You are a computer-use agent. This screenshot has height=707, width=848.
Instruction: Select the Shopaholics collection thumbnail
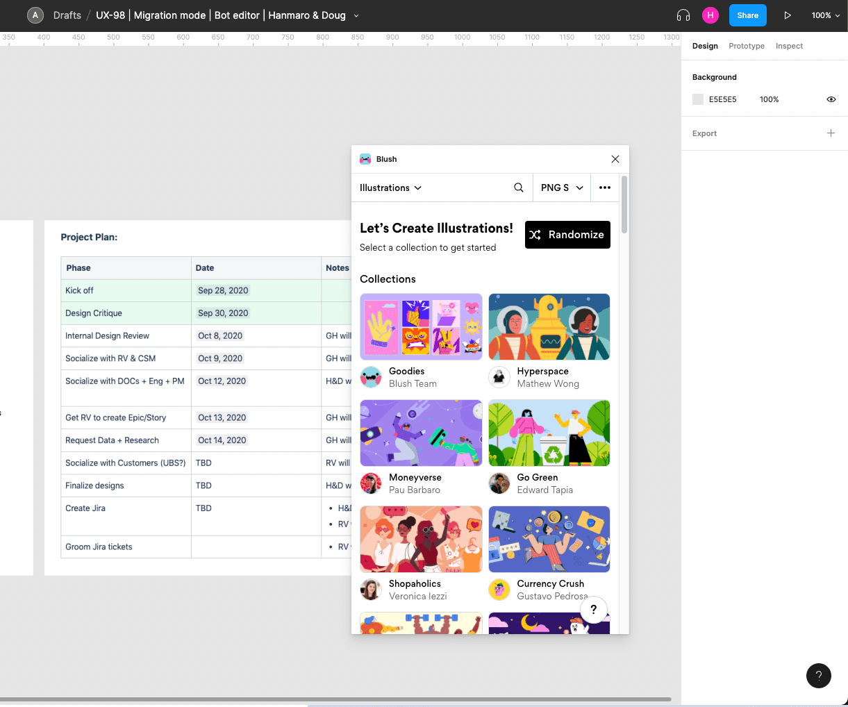pos(421,539)
